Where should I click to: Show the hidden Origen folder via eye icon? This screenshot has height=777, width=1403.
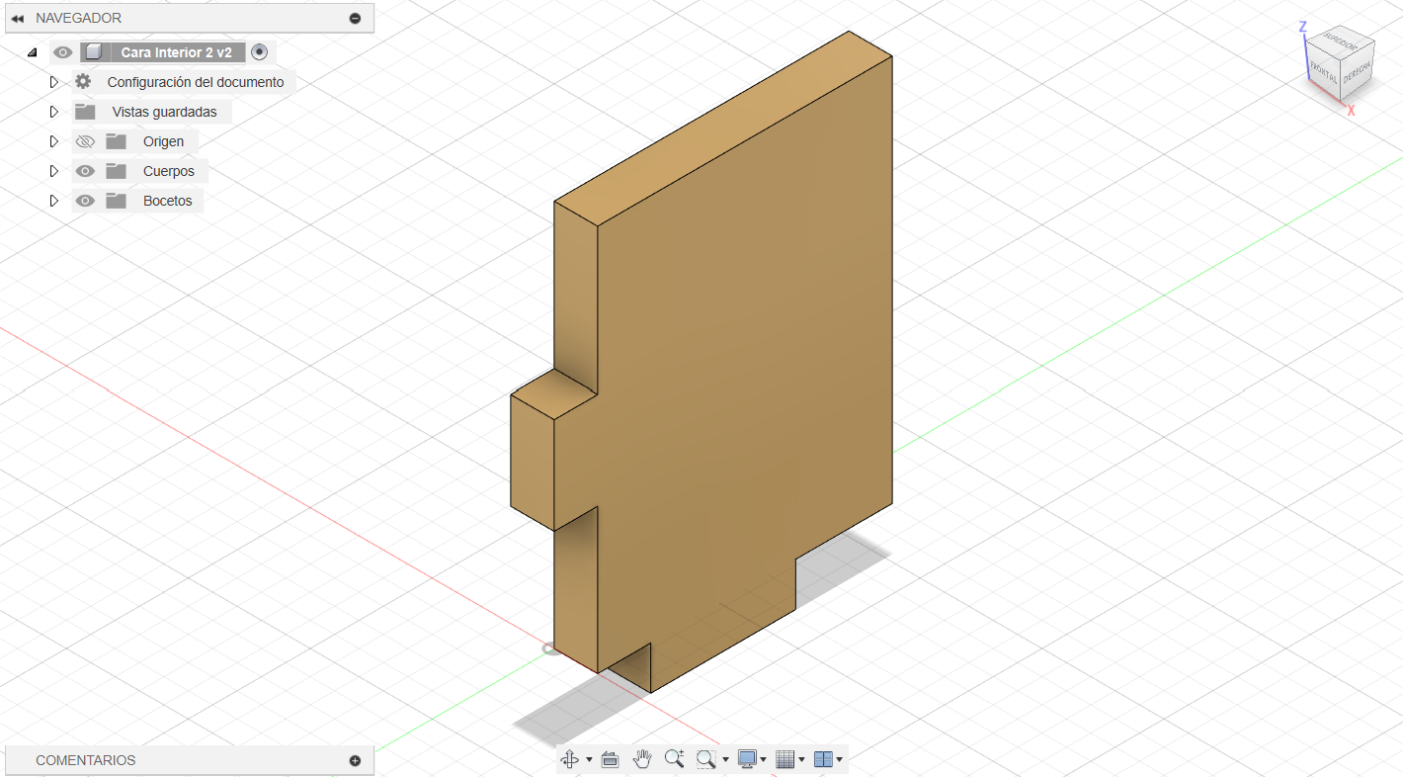coord(85,141)
